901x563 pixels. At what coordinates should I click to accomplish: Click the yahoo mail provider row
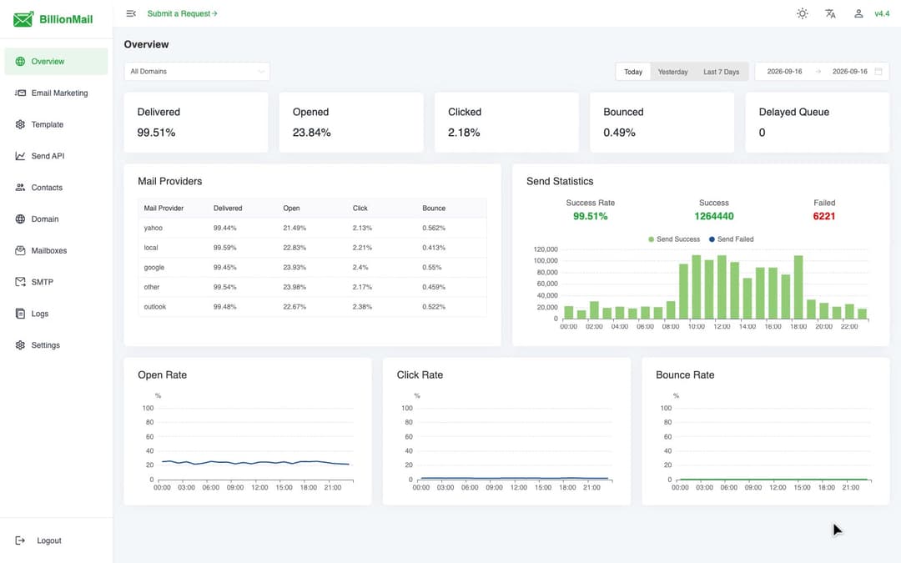click(312, 228)
